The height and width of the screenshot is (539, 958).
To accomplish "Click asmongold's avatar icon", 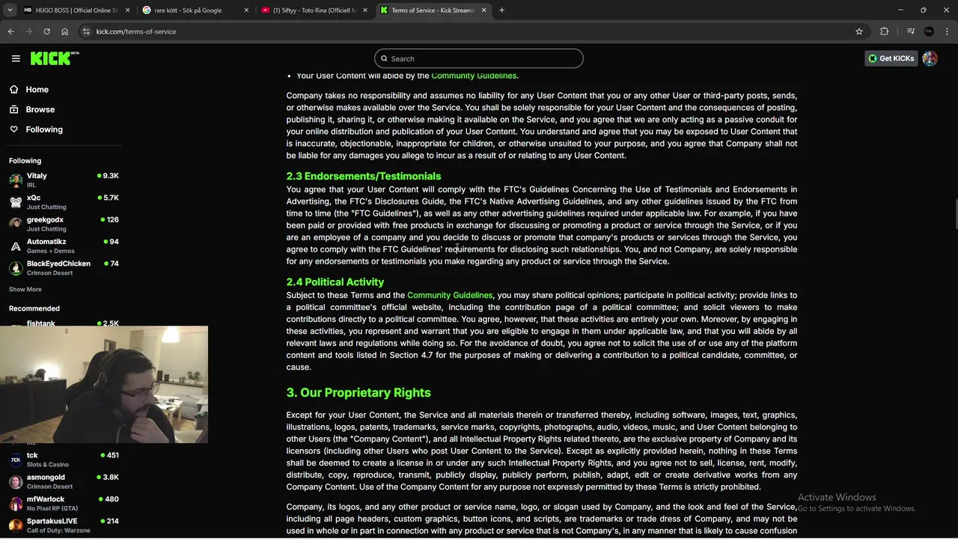I will click(16, 481).
